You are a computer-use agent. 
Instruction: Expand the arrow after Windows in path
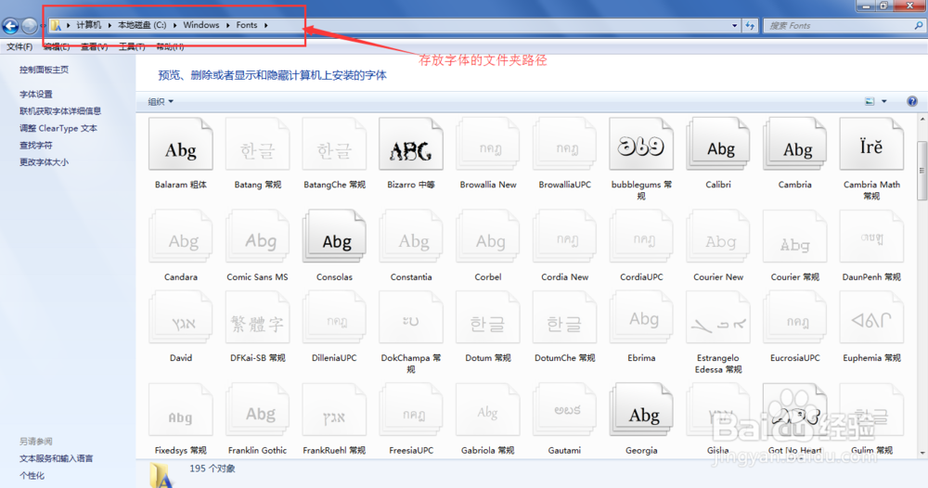click(227, 25)
